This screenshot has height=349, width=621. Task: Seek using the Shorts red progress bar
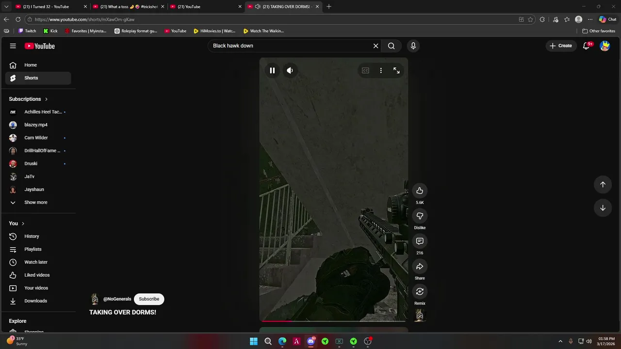334,320
